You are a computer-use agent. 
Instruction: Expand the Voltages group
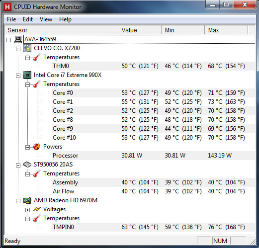point(27,210)
